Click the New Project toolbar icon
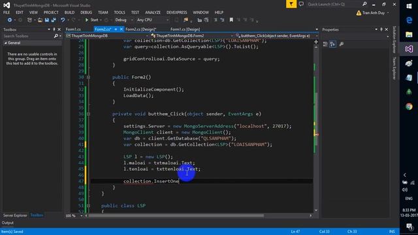The height and width of the screenshot is (235, 418). (29, 20)
